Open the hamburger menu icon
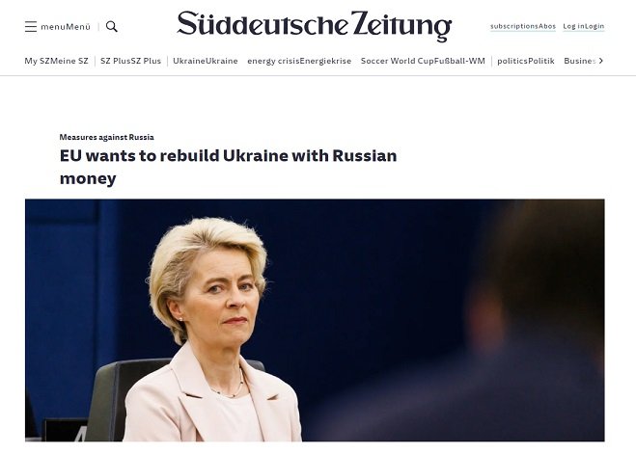 31,27
